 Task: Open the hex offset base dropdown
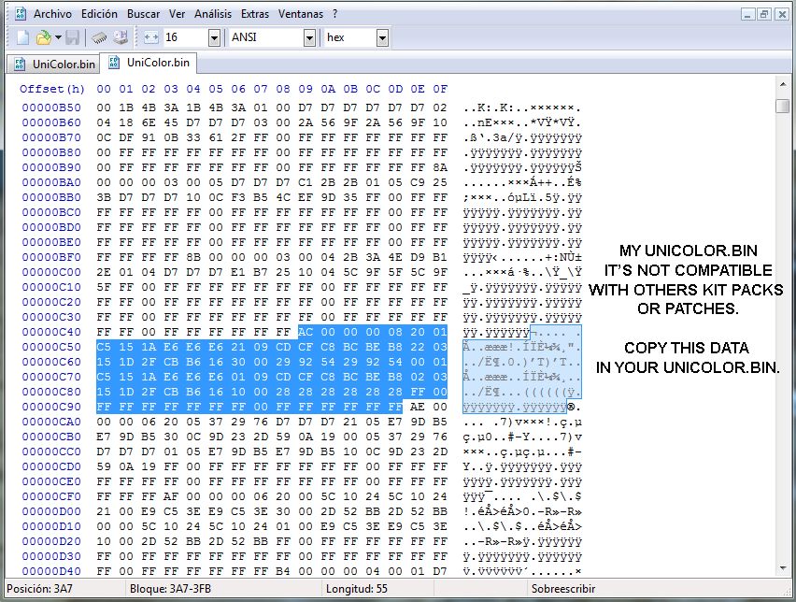[382, 37]
